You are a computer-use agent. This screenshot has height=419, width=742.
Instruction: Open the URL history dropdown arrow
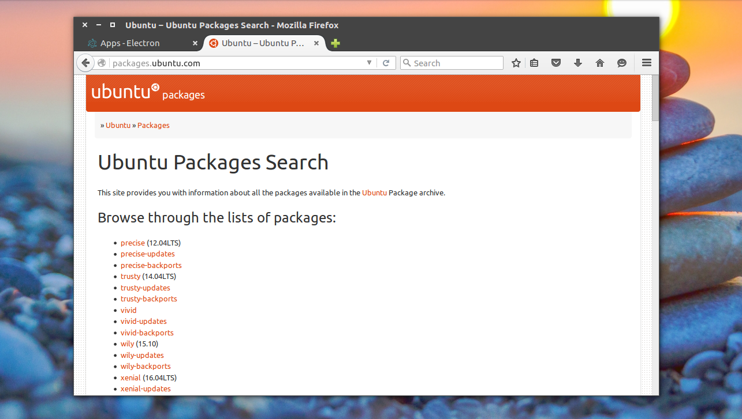370,63
